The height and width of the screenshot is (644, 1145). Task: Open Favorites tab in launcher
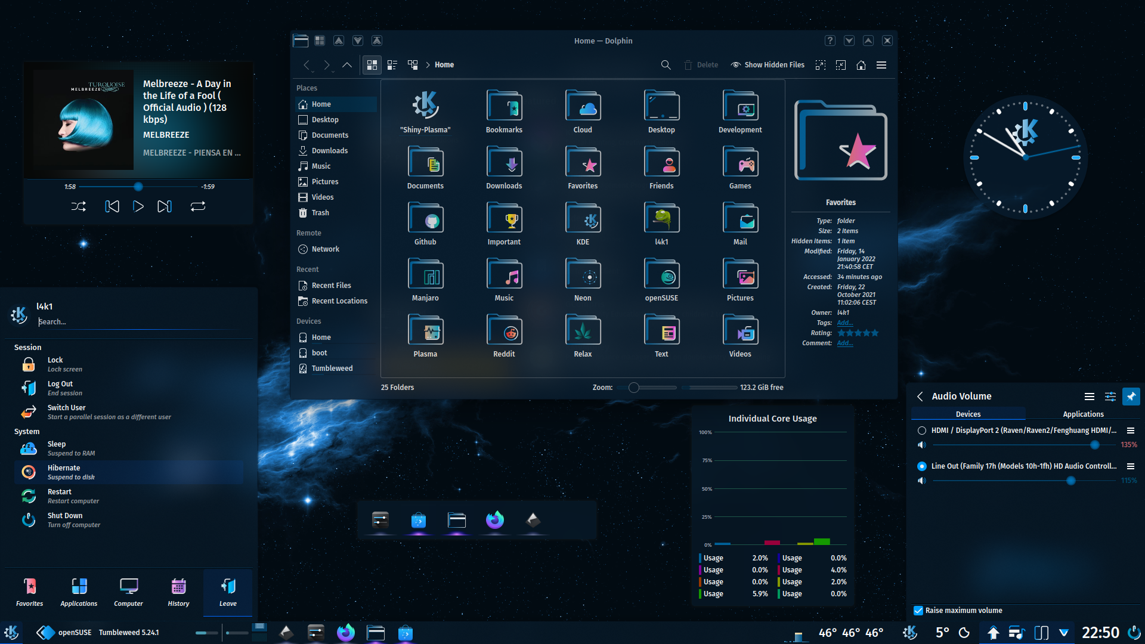point(30,593)
